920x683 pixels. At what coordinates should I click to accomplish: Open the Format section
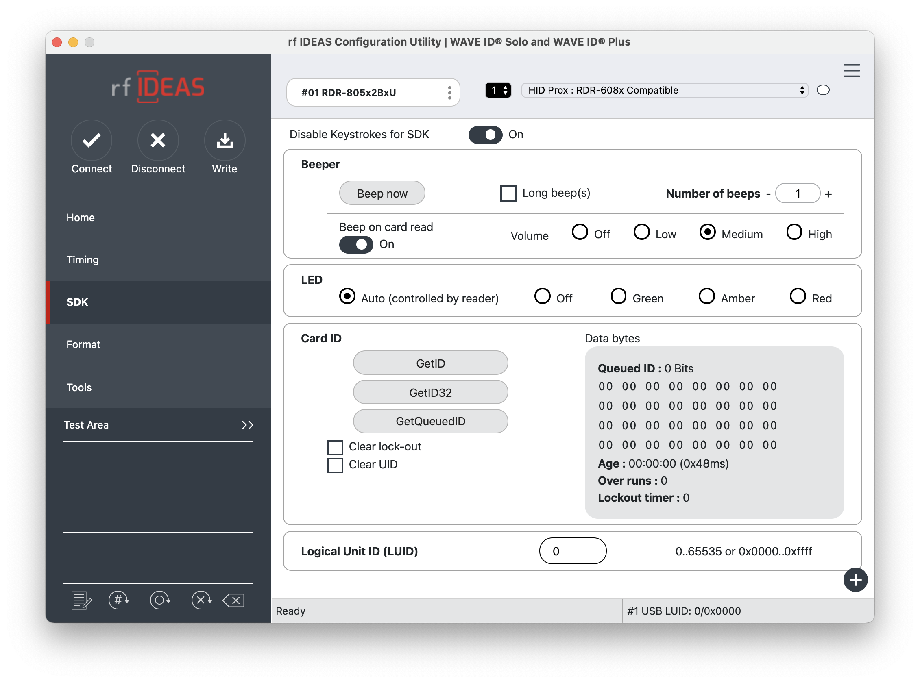coord(158,344)
